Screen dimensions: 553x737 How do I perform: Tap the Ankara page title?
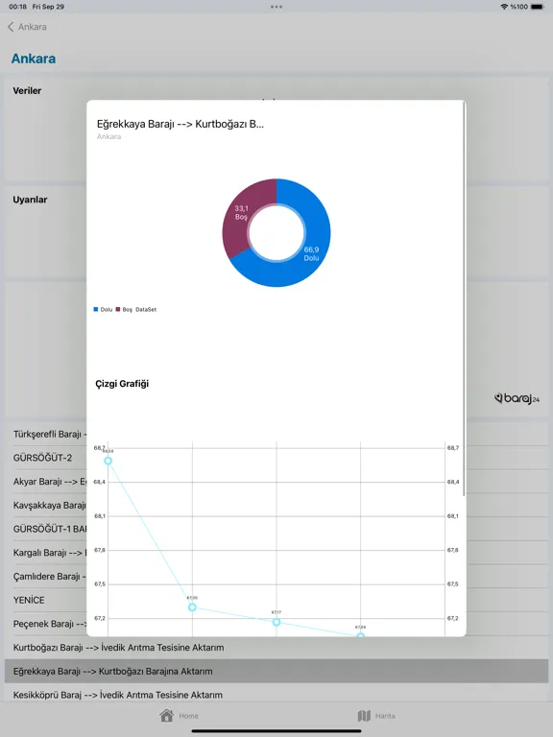34,59
